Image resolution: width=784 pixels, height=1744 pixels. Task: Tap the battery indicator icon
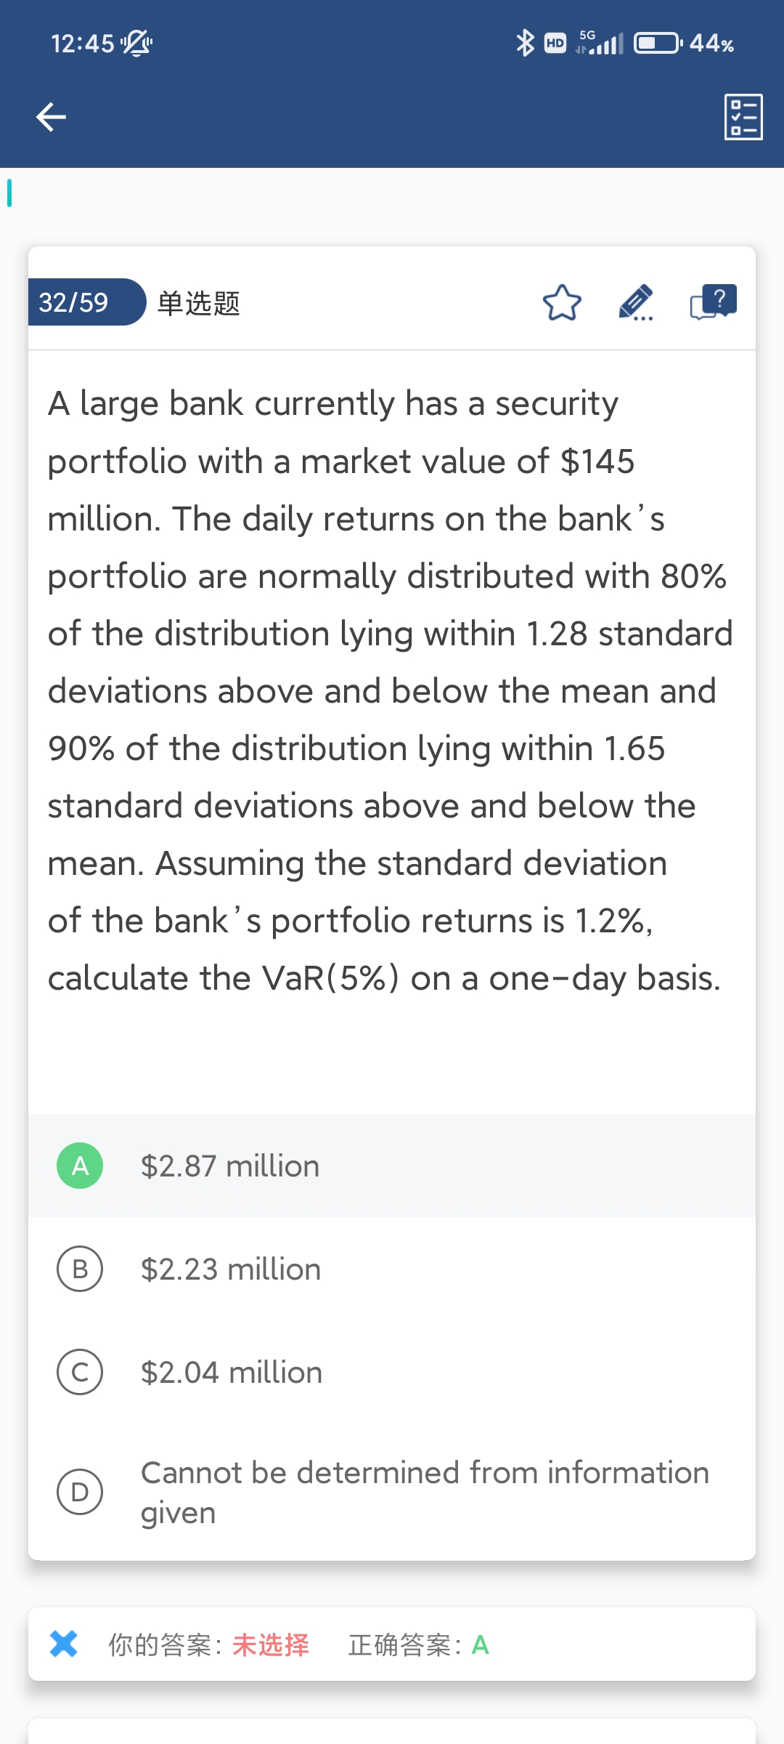(x=658, y=43)
